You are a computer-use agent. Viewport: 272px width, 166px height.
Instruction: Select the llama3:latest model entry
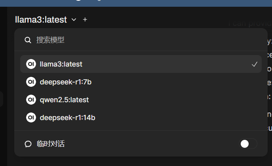pos(61,64)
